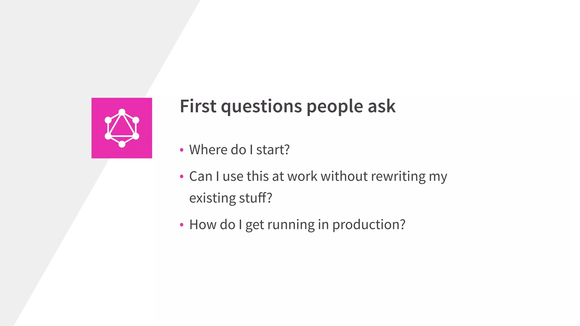Click the pink bullet before 'Where do I start?'

182,150
